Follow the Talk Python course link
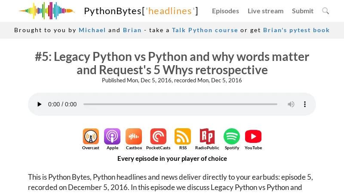 coord(205,30)
